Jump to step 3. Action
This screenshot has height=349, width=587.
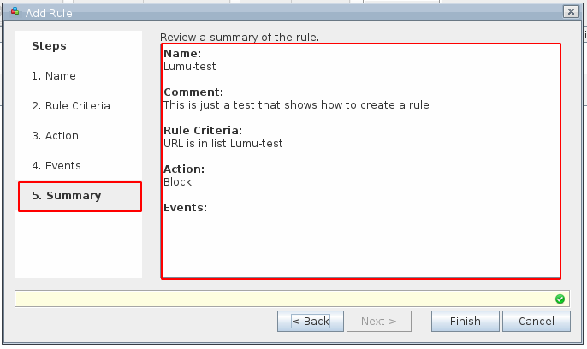(x=56, y=136)
